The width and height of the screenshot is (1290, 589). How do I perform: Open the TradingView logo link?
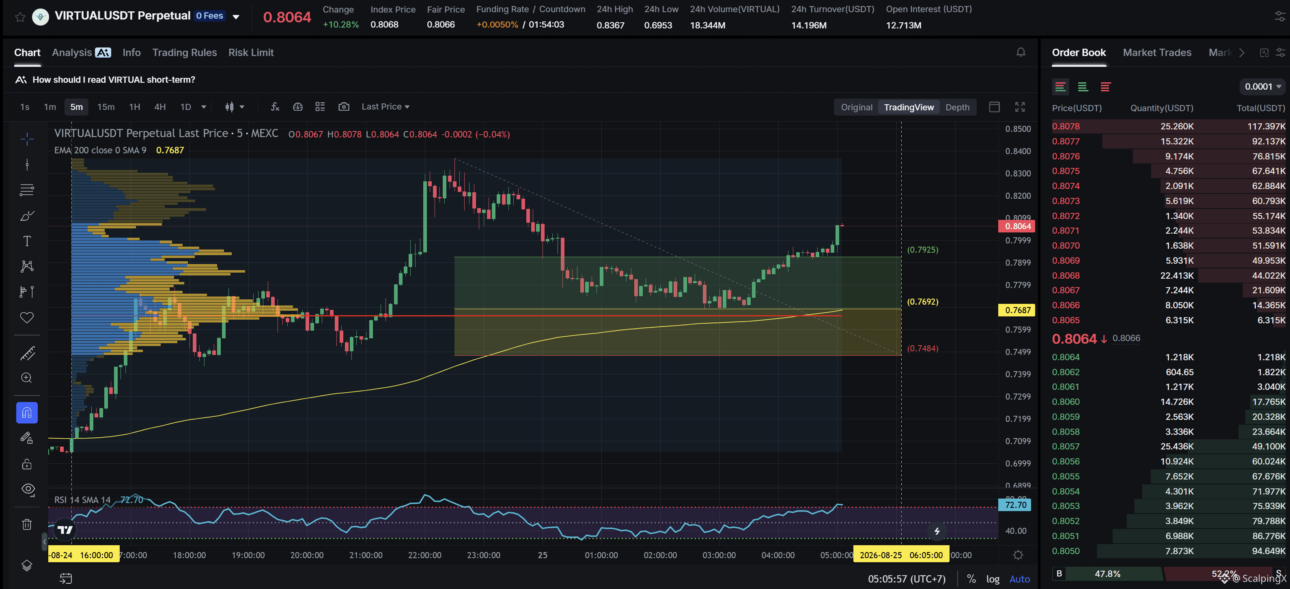point(65,529)
